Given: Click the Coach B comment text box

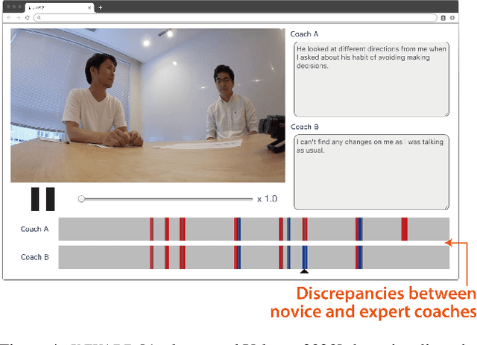Looking at the screenshot, I should [x=371, y=172].
